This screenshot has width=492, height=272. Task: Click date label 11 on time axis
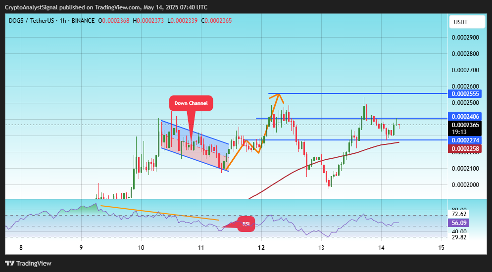201,248
